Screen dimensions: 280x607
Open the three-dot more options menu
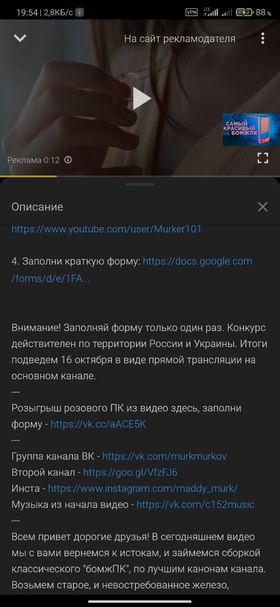tap(262, 38)
